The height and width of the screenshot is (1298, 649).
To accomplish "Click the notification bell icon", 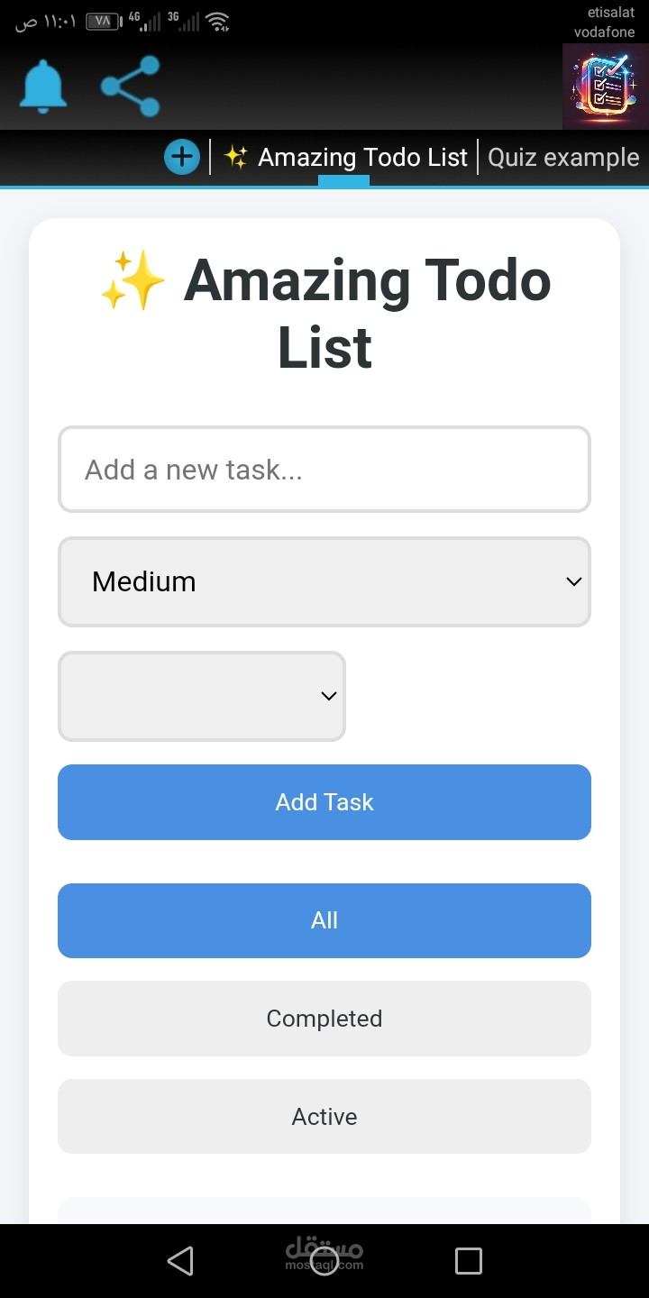I will point(42,84).
